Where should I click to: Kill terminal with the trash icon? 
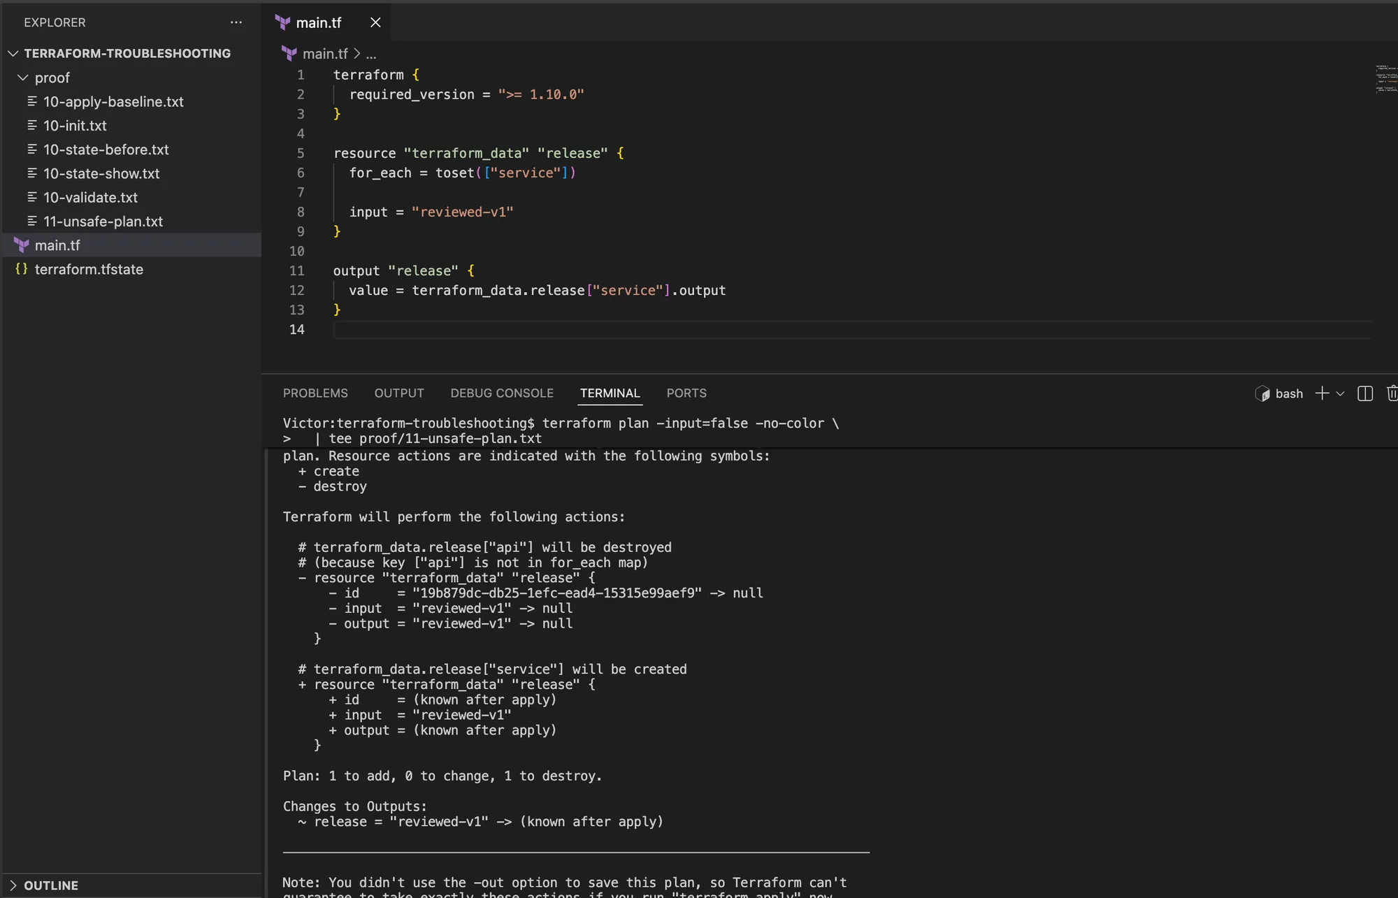[x=1392, y=393]
